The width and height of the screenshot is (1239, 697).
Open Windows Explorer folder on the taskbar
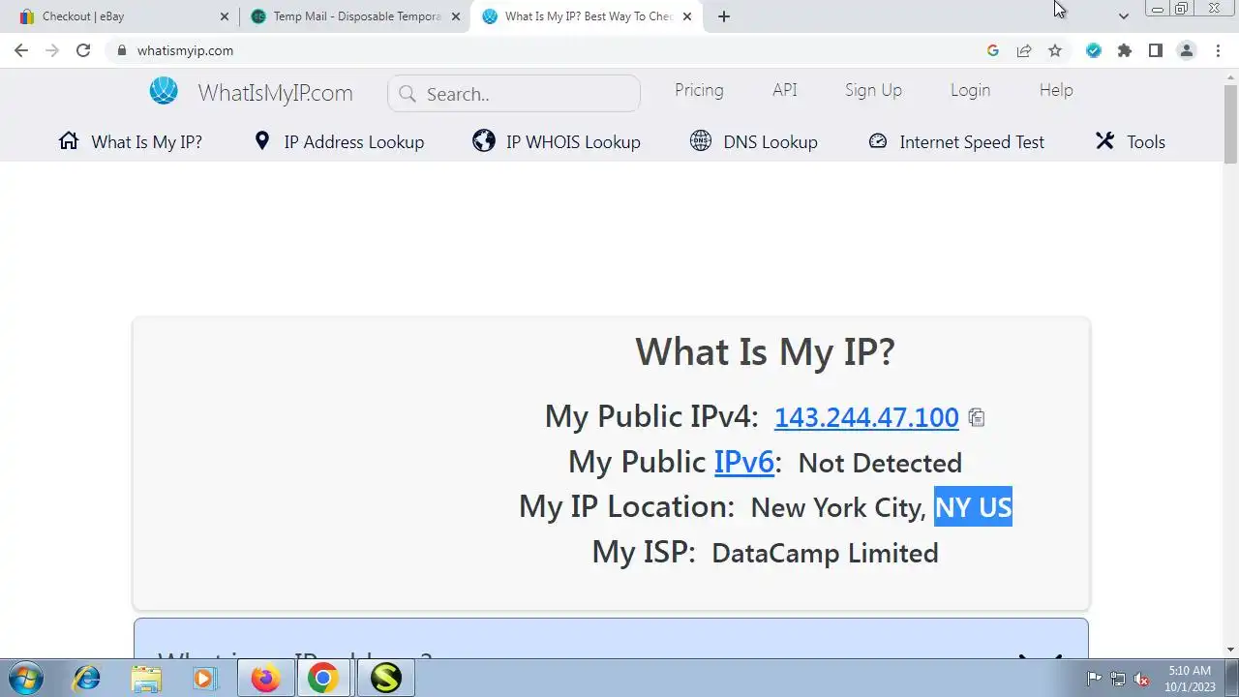click(x=146, y=678)
